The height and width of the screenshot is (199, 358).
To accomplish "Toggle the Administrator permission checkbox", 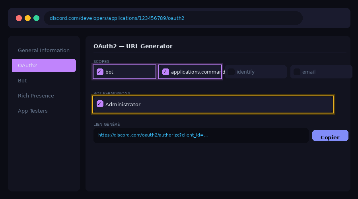I will (x=100, y=104).
